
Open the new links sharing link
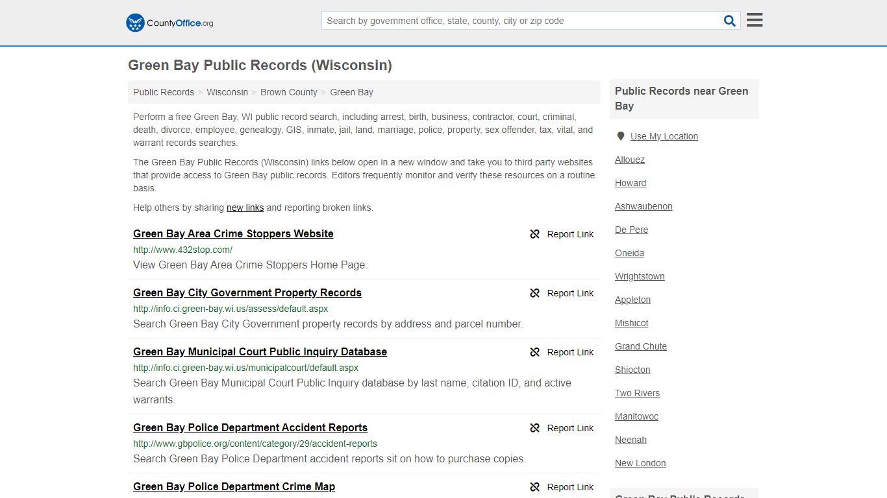(x=245, y=207)
